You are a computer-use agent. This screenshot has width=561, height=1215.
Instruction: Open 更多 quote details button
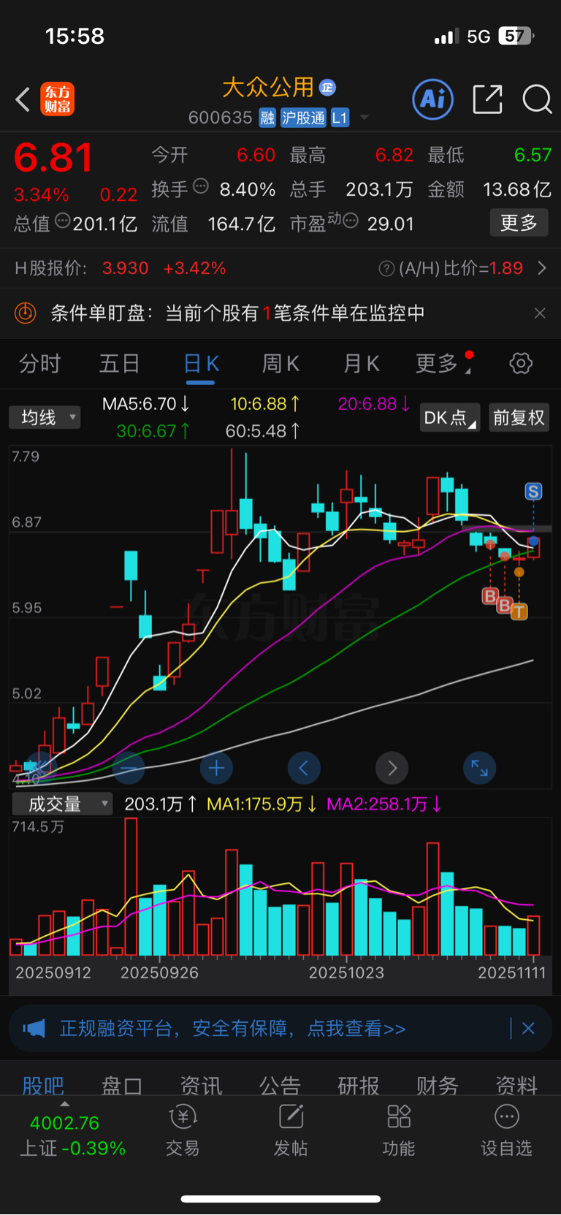[x=519, y=223]
